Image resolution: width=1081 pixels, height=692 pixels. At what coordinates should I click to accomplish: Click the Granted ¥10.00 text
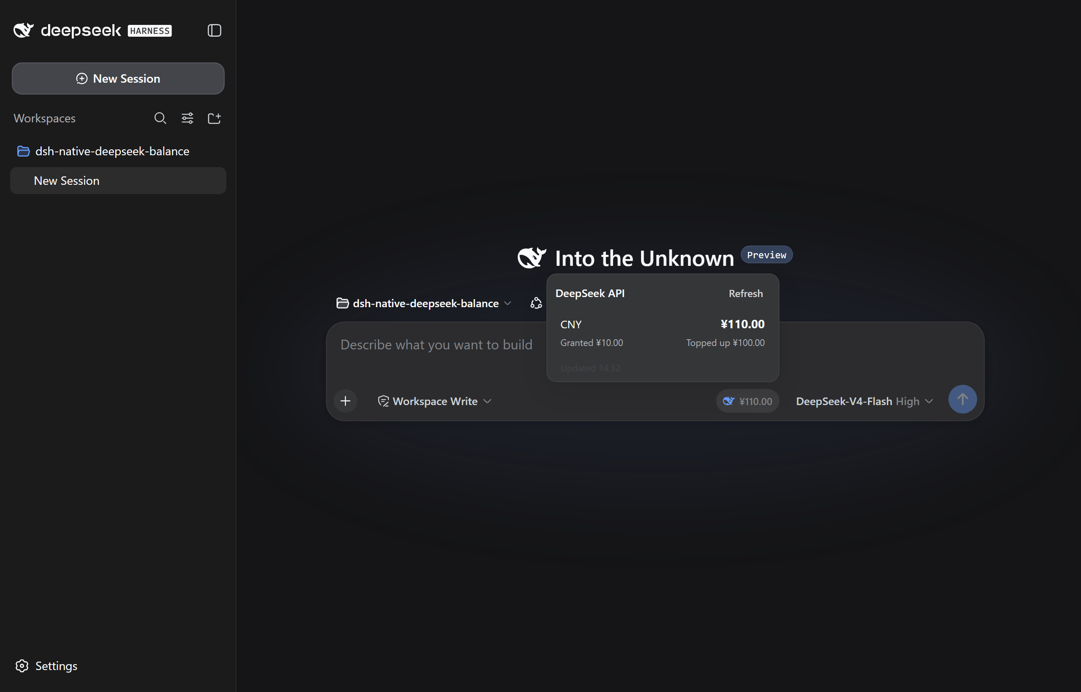(591, 343)
